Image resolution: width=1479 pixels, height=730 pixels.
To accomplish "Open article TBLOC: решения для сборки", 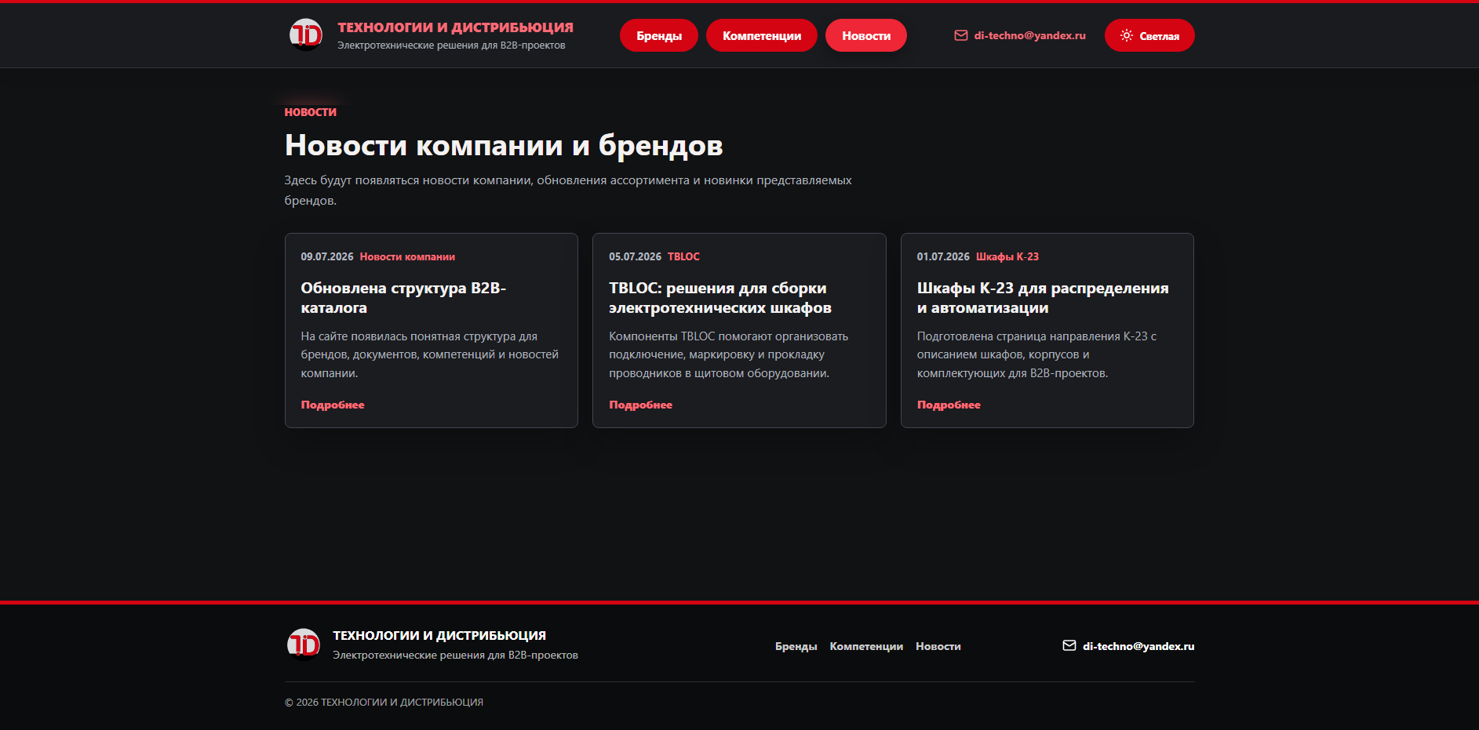I will coord(720,298).
